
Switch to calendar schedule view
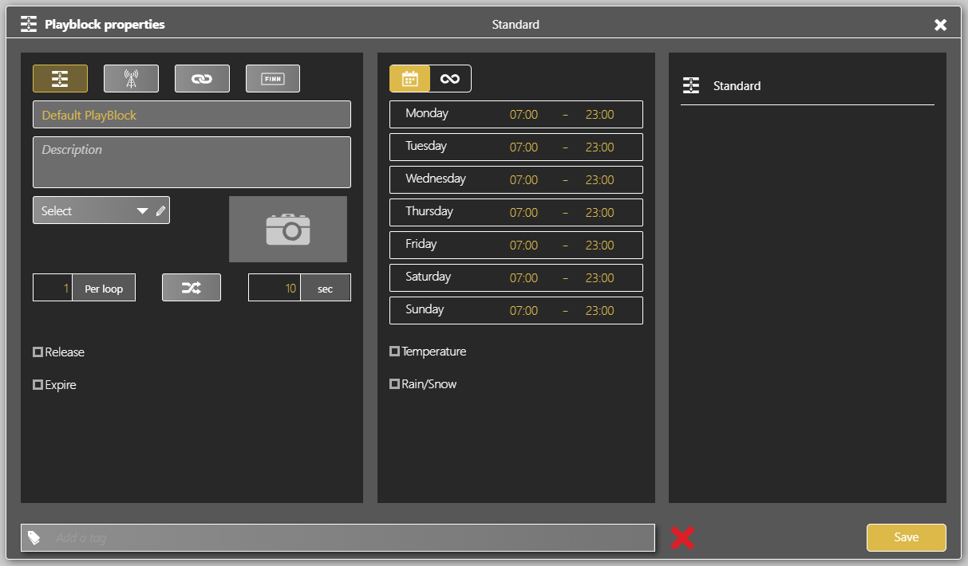410,78
